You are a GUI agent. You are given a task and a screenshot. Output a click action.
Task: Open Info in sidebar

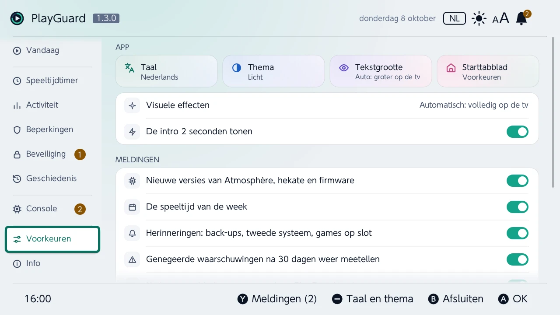(x=52, y=263)
